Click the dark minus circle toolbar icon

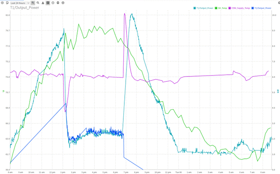click(x=58, y=3)
